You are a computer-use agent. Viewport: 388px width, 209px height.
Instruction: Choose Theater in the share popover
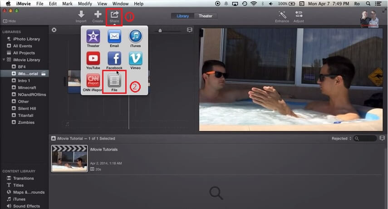[x=93, y=39]
